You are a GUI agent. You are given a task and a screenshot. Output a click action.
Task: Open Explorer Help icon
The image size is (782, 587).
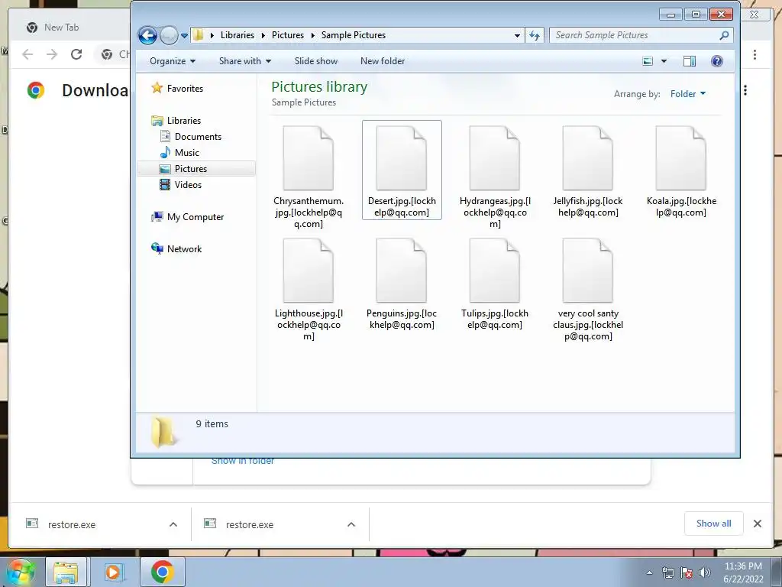tap(716, 61)
